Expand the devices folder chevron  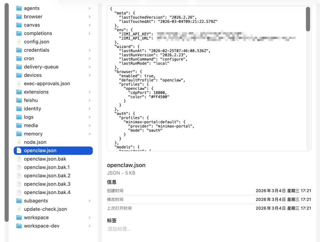tap(89, 75)
